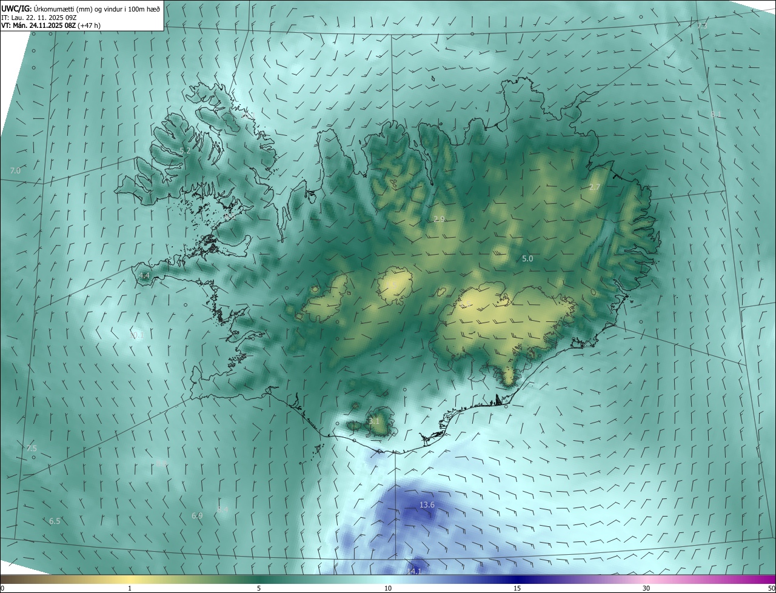
Task: Click the title 'Úrkomumætti (mm) og vindur í 100m hæð'
Action: pos(96,8)
